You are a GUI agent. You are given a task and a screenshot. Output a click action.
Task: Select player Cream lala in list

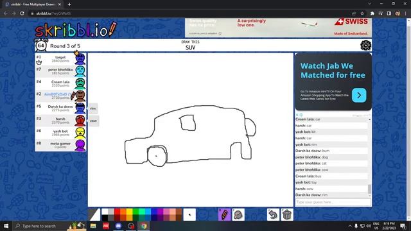coord(60,83)
